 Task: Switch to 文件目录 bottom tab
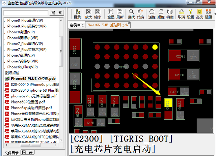[11, 153]
